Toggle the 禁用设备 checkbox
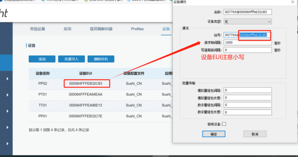This screenshot has width=298, height=157. click(224, 124)
